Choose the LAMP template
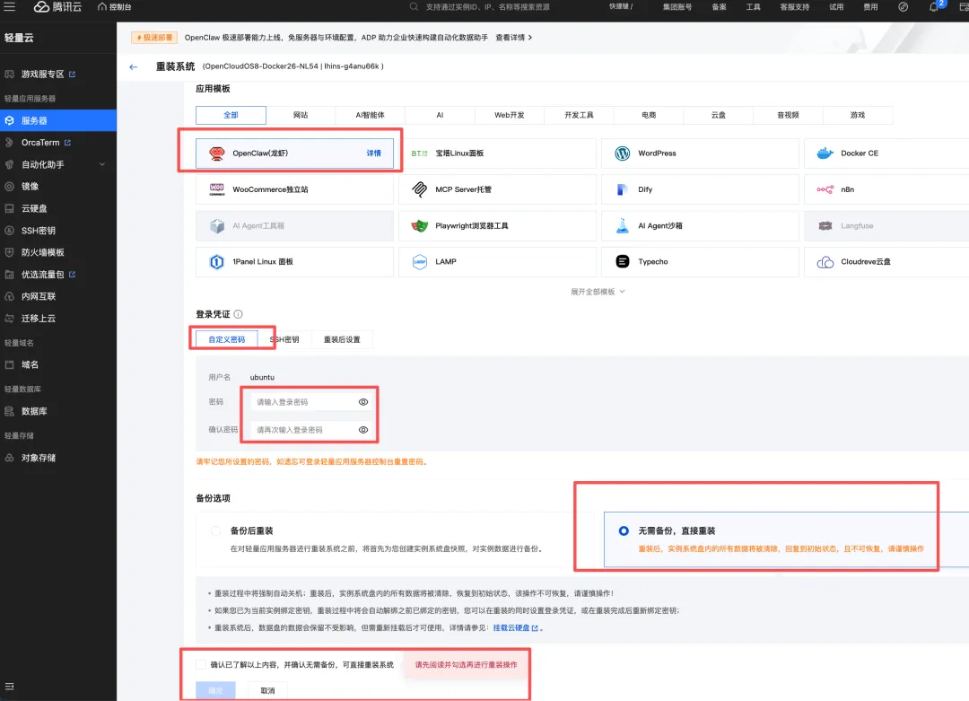Image resolution: width=969 pixels, height=701 pixels. click(x=497, y=262)
